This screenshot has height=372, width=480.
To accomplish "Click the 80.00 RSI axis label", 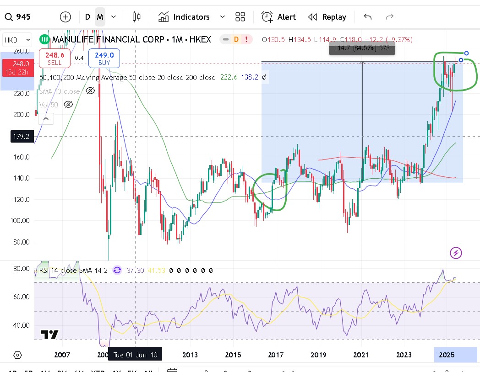I will click(22, 269).
